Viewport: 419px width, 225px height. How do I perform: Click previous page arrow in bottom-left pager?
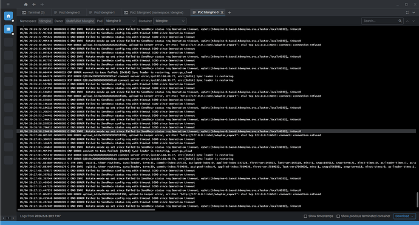(4, 218)
